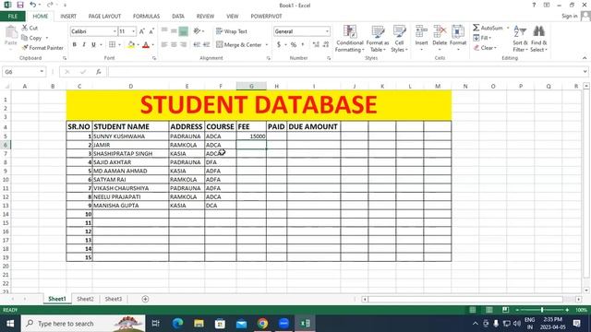Click the Paste clipboard icon
The image size is (591, 332).
(x=11, y=35)
